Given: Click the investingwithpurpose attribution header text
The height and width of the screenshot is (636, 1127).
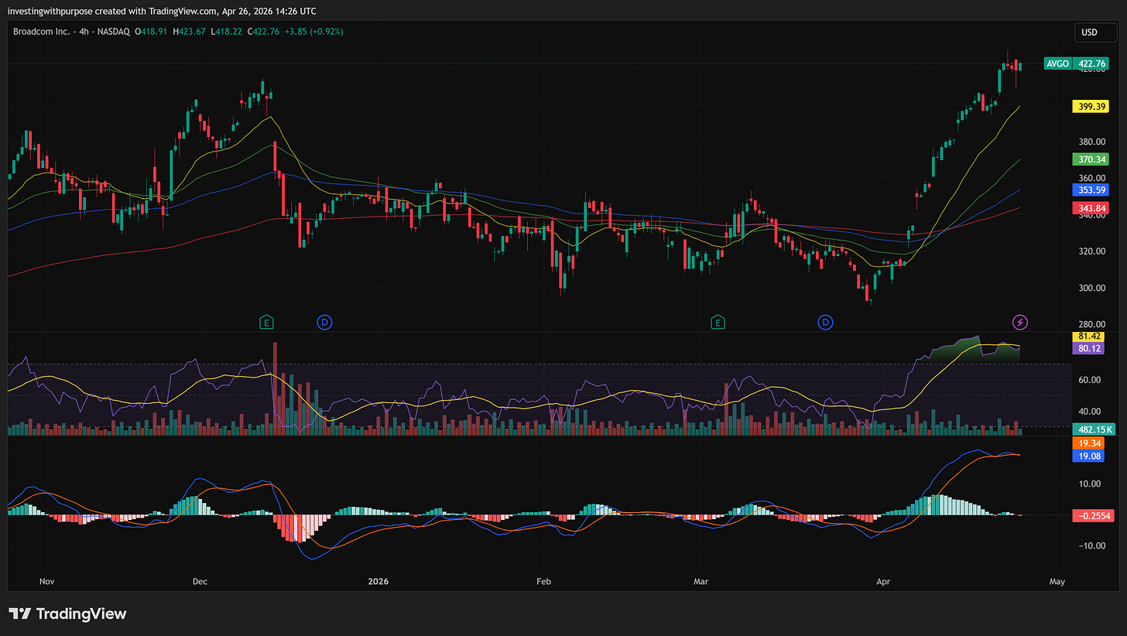Looking at the screenshot, I should (161, 11).
